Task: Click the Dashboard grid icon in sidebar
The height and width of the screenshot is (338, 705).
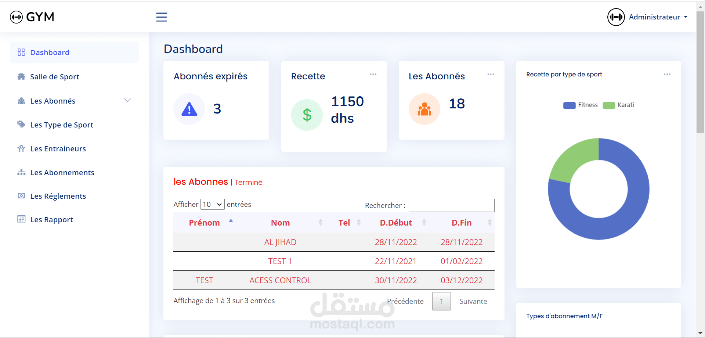Action: click(21, 52)
